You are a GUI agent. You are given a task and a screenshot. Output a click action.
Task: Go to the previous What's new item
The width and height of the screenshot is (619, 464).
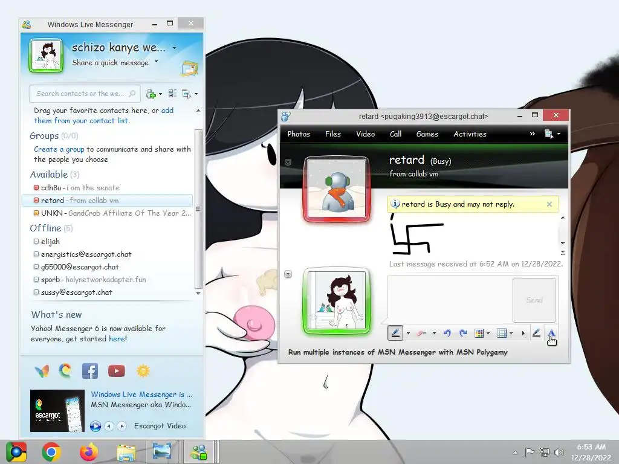(x=109, y=426)
